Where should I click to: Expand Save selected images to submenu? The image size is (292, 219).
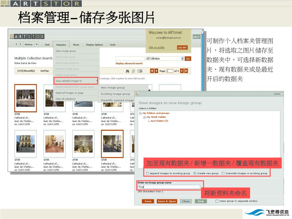point(76,81)
